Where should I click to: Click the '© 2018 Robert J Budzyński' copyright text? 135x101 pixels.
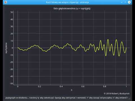(x=117, y=93)
